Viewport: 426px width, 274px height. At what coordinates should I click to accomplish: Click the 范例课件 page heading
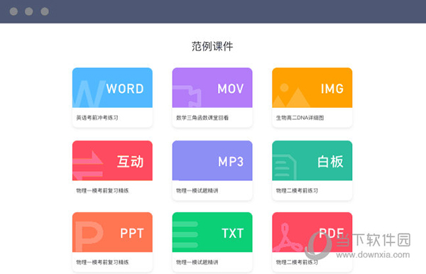tap(212, 46)
